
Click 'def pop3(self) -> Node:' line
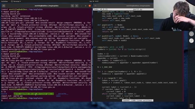tap(110, 25)
